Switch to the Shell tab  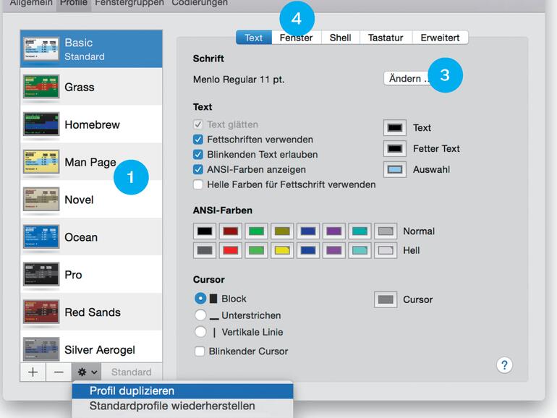pos(340,38)
